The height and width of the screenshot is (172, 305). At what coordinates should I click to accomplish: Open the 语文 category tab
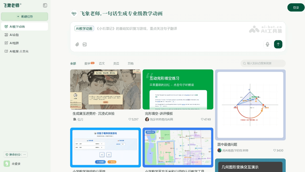pos(102,63)
